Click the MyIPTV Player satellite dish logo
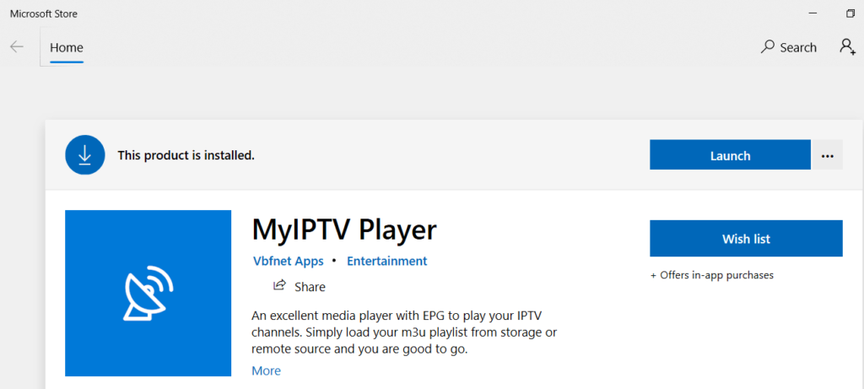Image resolution: width=864 pixels, height=389 pixels. tap(148, 293)
